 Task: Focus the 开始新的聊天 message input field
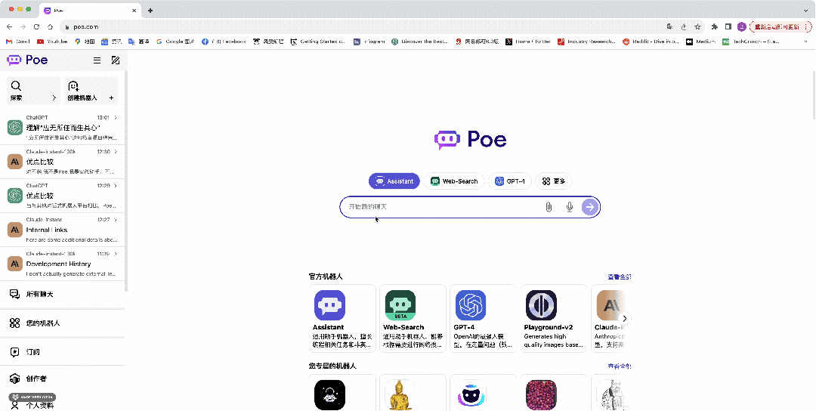442,207
